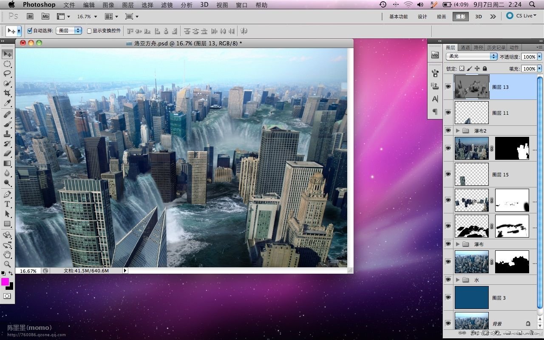Screen dimensions: 544x340
Task: Open the 柔光 blend mode dropdown
Action: click(471, 57)
